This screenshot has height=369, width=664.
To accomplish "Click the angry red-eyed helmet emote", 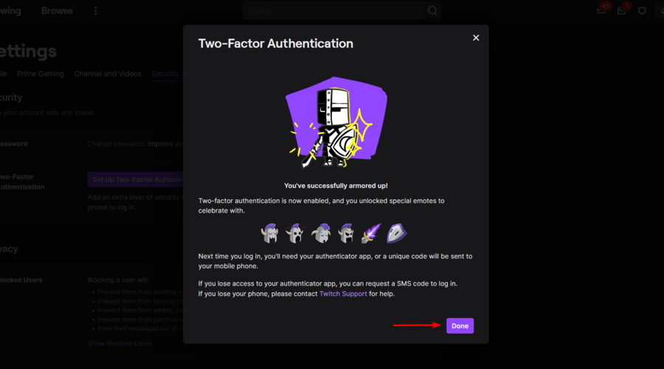I will pos(295,233).
